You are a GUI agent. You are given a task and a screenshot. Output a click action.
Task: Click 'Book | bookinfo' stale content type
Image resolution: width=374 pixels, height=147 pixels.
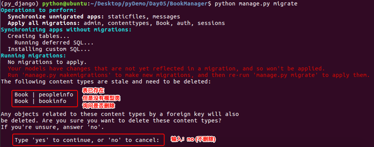pyautogui.click(x=40, y=101)
